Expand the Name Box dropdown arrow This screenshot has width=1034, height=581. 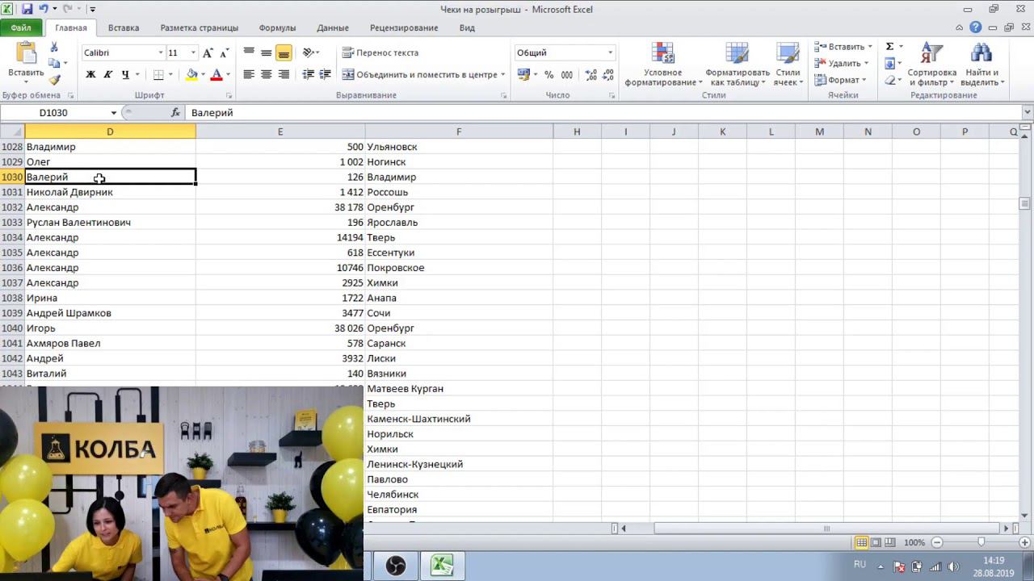pos(114,113)
